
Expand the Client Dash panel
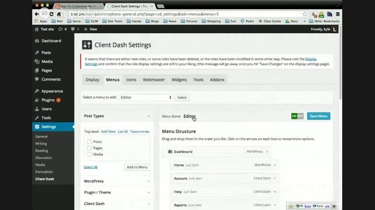[148, 204]
